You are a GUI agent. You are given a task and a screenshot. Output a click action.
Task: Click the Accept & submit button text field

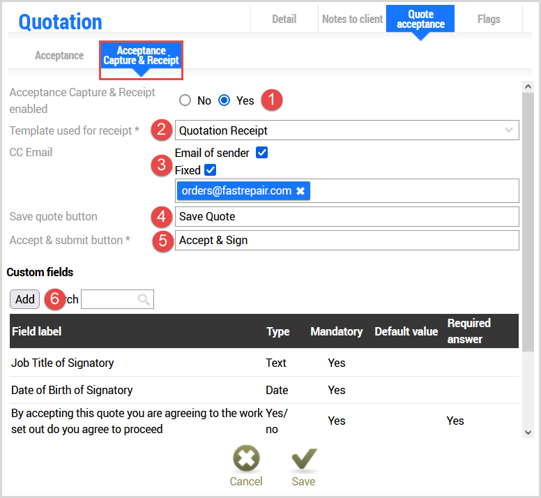346,241
